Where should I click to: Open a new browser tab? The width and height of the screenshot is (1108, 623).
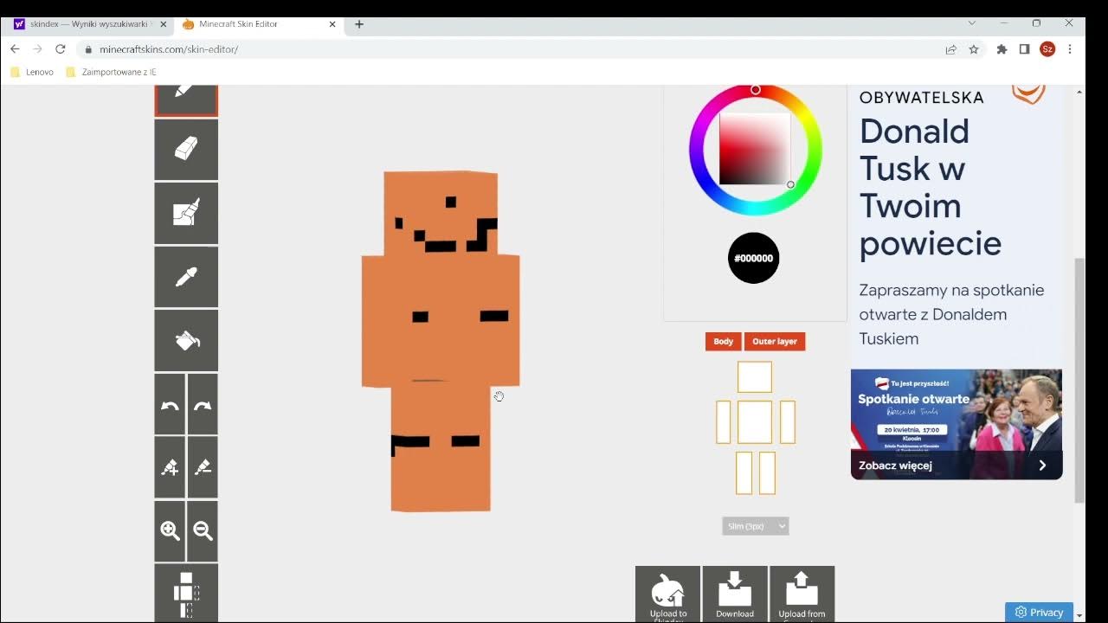click(x=359, y=24)
